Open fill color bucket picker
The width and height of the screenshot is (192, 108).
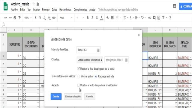(107, 18)
